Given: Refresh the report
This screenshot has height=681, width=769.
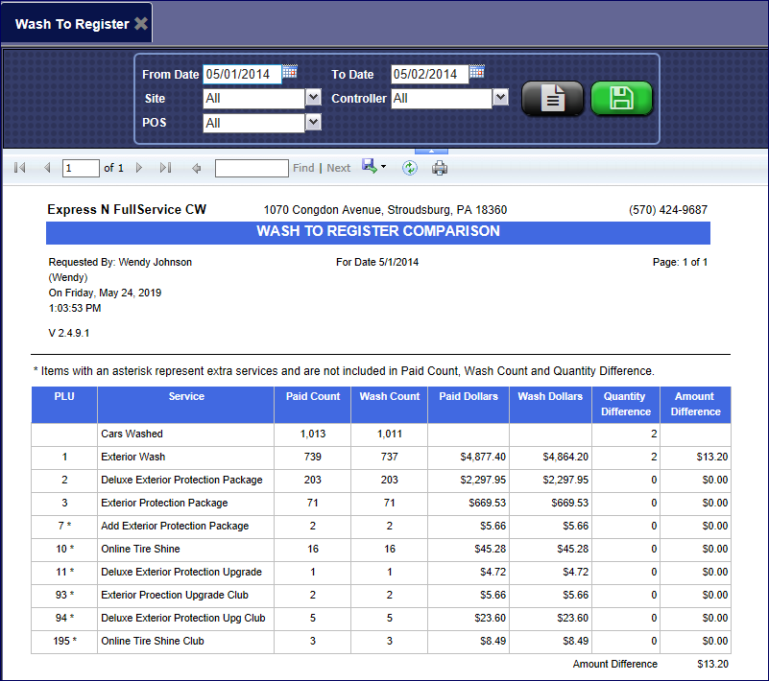Looking at the screenshot, I should coord(410,168).
